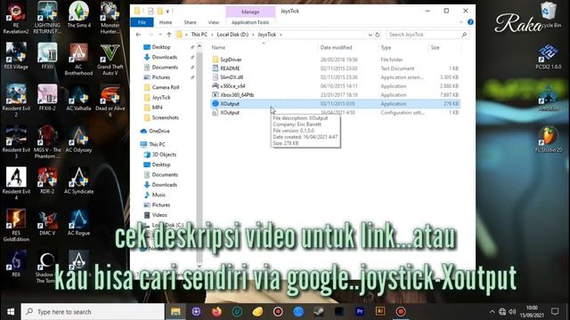
Task: Click the taskbar search box
Action: [93, 312]
